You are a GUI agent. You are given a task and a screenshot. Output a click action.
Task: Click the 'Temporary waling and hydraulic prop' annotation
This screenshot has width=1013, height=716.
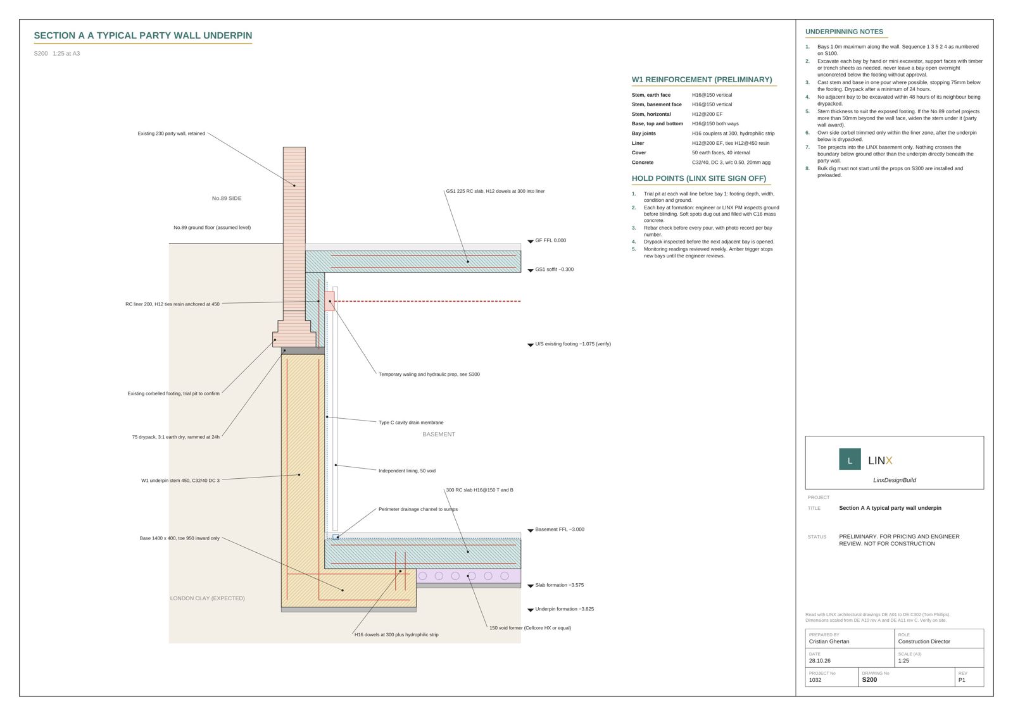(429, 374)
